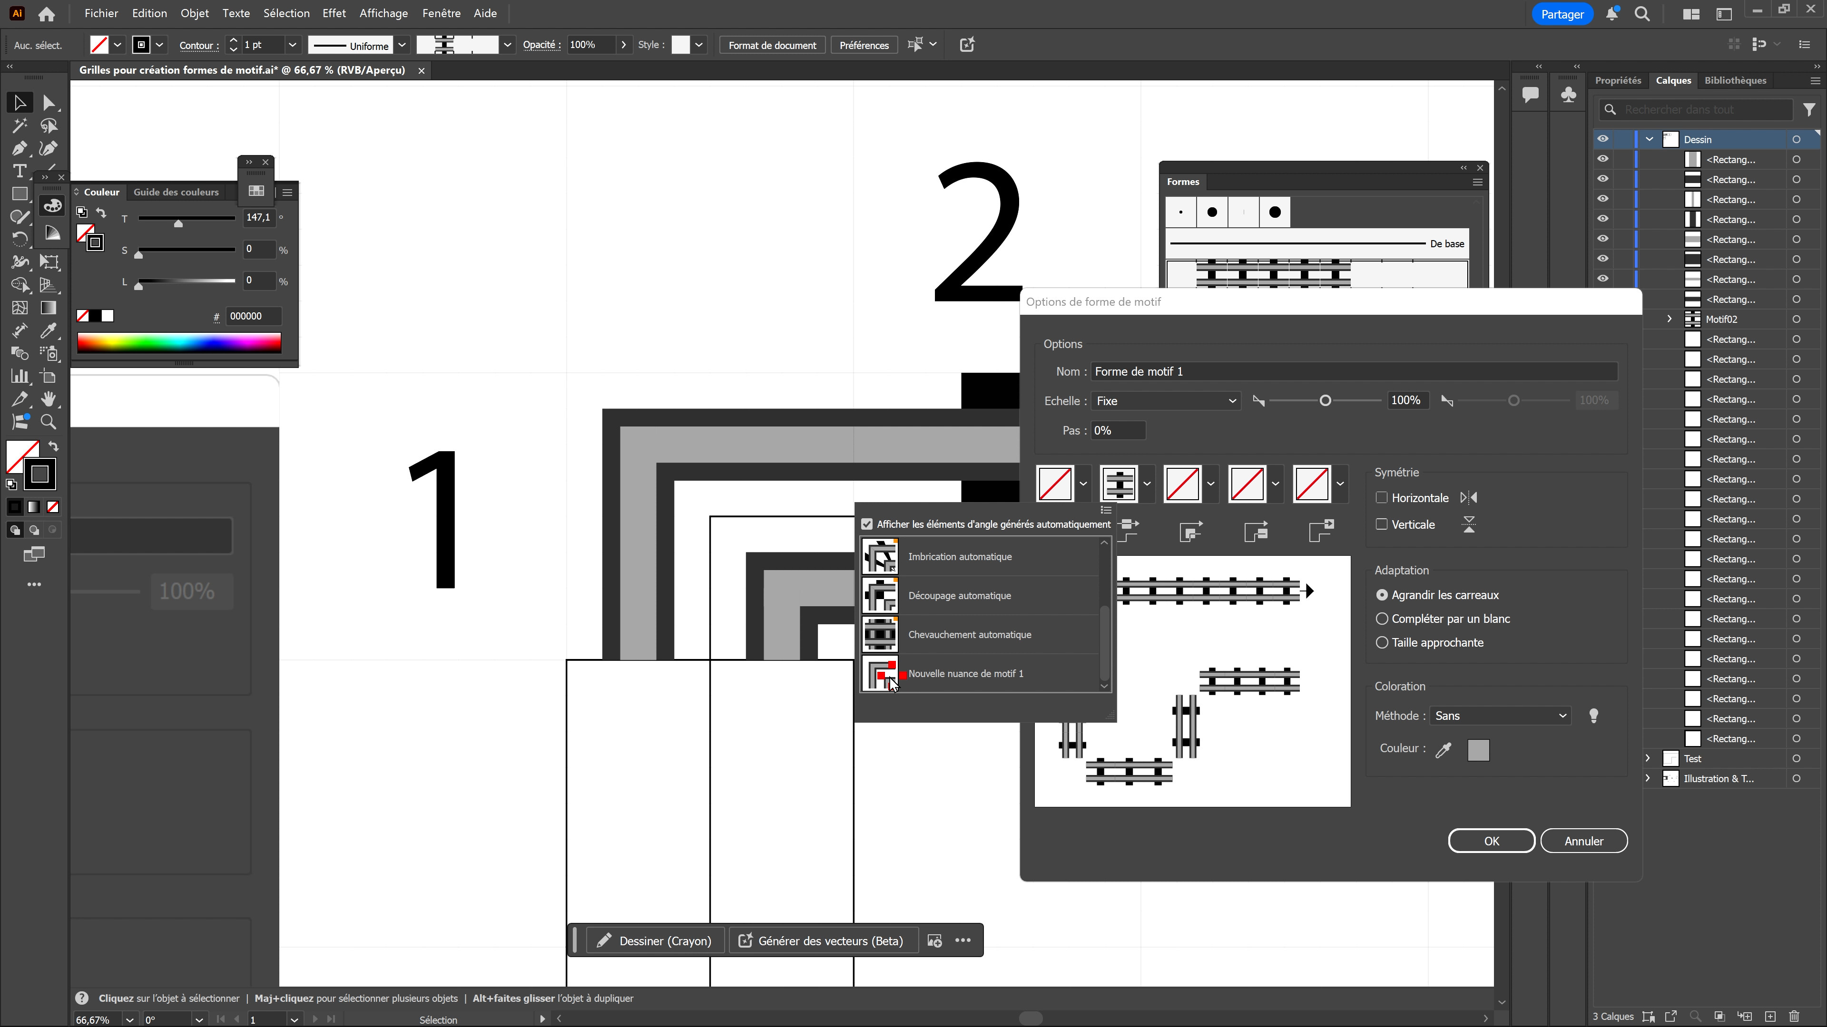Viewport: 1827px width, 1027px height.
Task: Switch to Guide des couleurs tab
Action: pyautogui.click(x=176, y=192)
